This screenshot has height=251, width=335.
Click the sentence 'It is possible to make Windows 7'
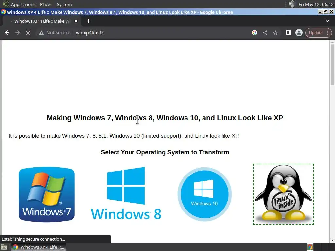(124, 136)
